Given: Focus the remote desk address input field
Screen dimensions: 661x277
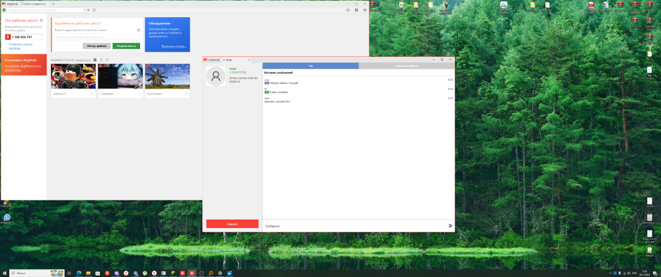Looking at the screenshot, I should 97,37.
